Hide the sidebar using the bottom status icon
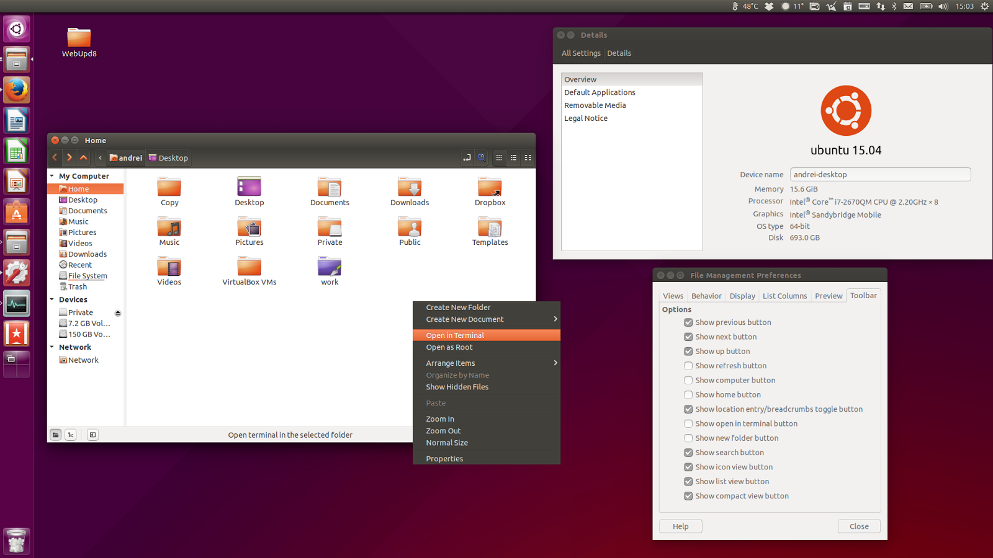Image resolution: width=993 pixels, height=558 pixels. (x=92, y=434)
